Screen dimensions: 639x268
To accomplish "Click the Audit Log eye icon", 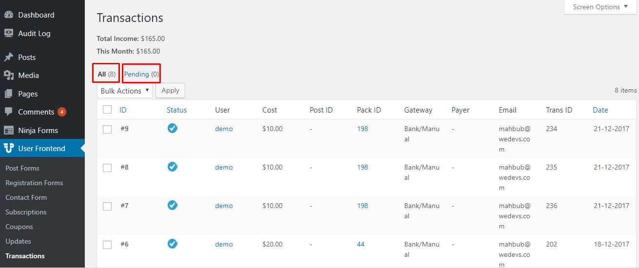I will tap(9, 33).
